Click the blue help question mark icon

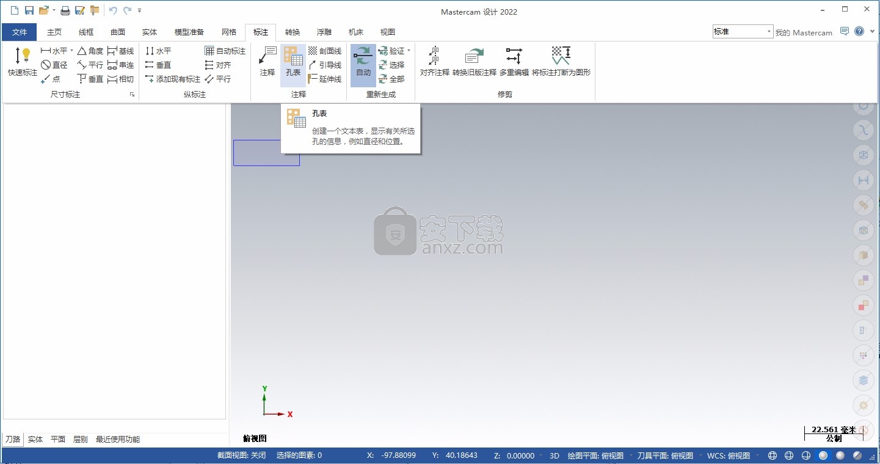859,31
